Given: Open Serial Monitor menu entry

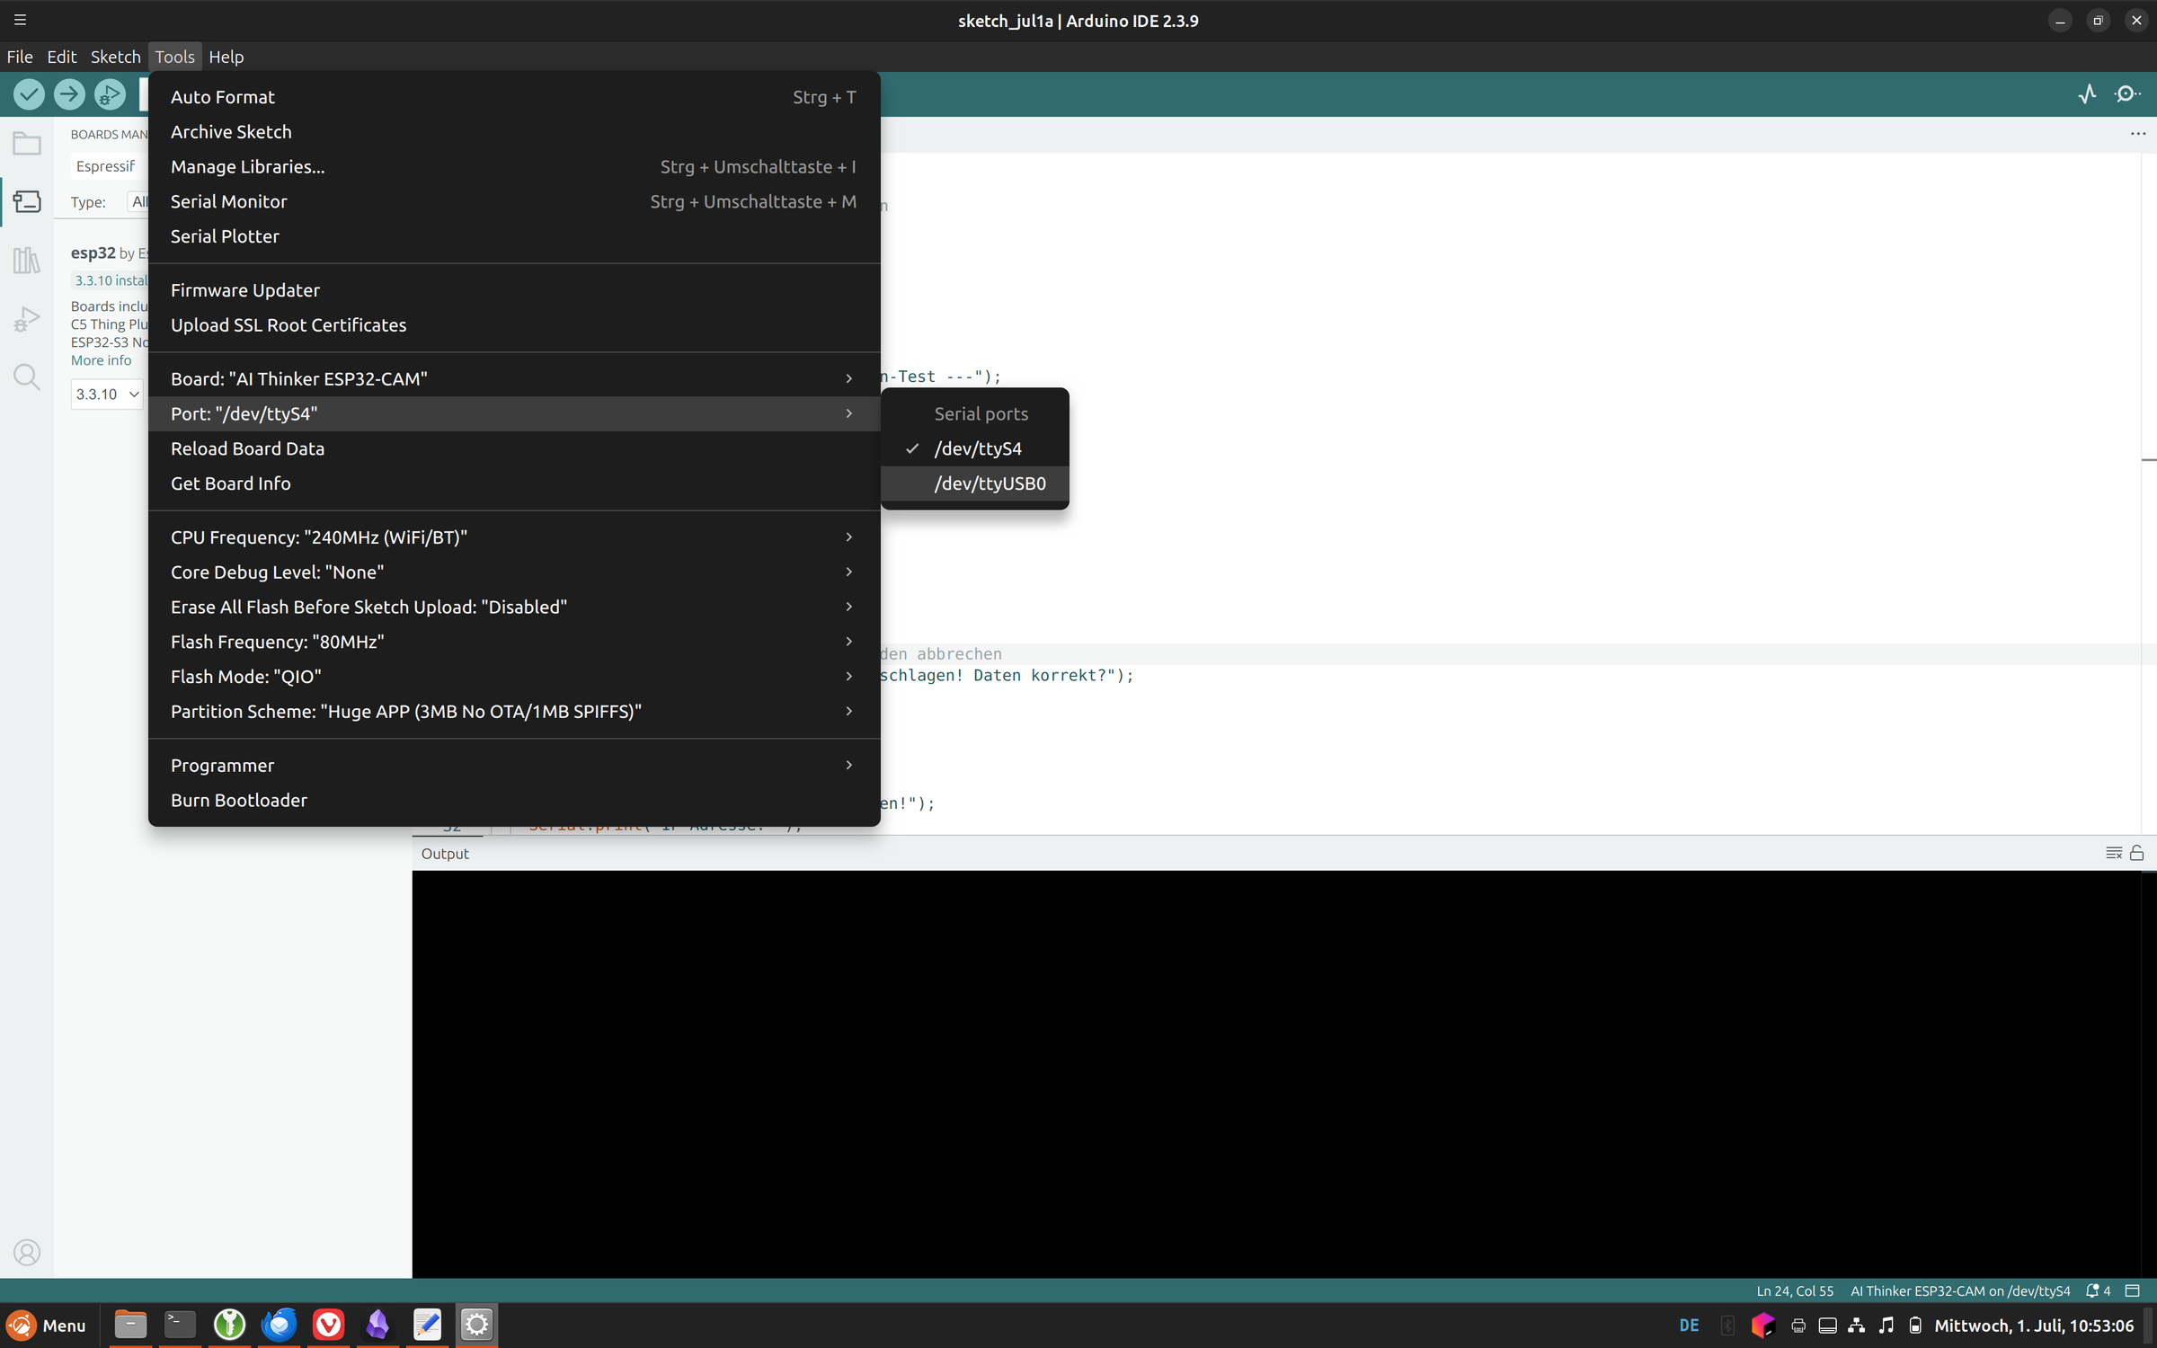Looking at the screenshot, I should point(514,201).
